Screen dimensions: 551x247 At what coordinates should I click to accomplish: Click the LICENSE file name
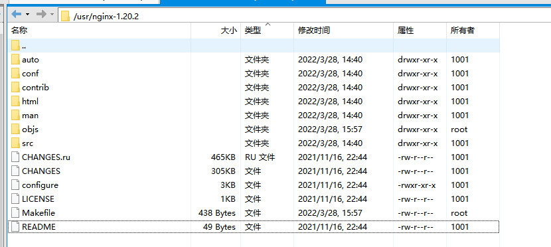[38, 199]
